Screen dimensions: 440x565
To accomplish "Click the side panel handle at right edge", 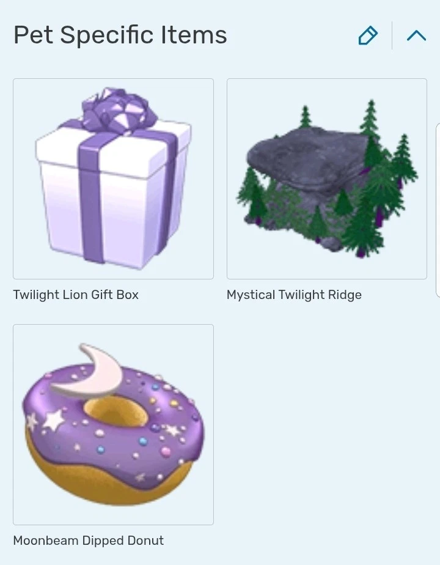I will point(438,210).
